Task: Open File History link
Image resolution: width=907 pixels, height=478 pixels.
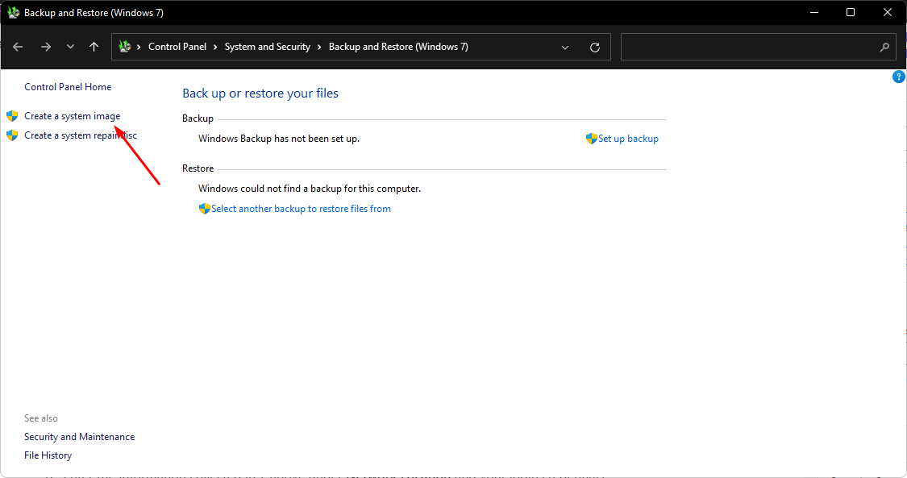Action: coord(48,455)
